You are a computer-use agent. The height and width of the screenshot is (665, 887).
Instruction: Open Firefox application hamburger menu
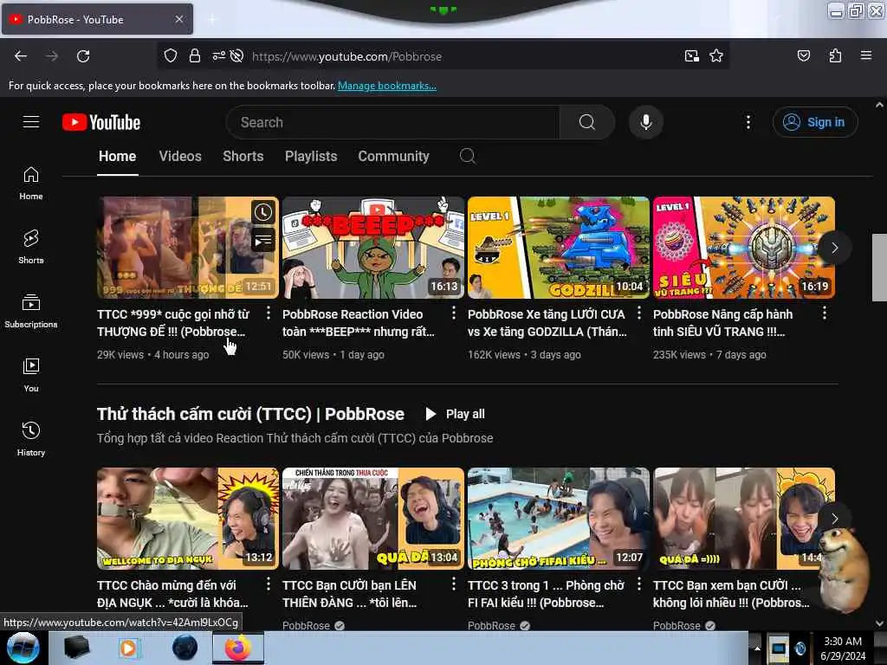pos(866,56)
